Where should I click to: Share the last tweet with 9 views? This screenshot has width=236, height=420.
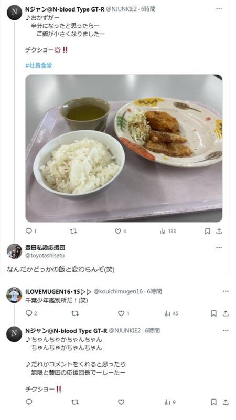226,402
